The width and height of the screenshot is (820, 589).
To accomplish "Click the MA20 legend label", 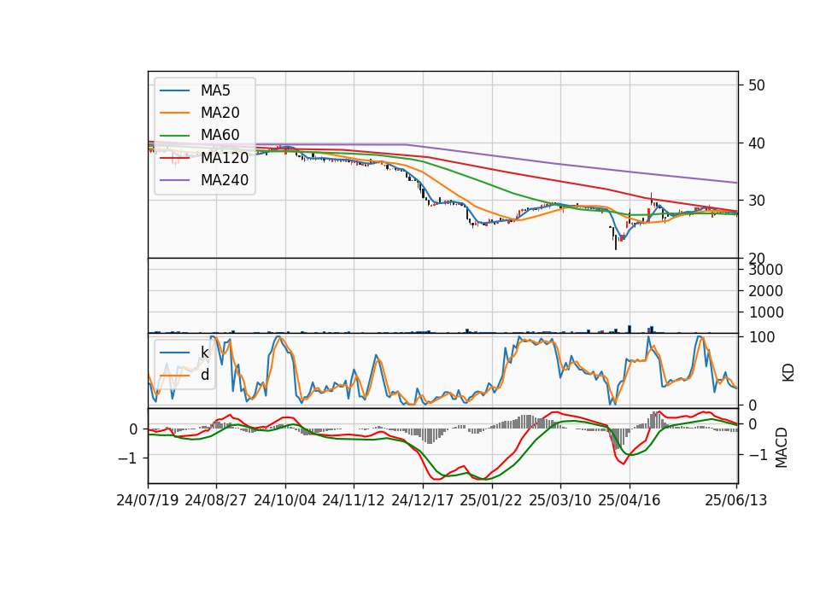I will coord(220,113).
